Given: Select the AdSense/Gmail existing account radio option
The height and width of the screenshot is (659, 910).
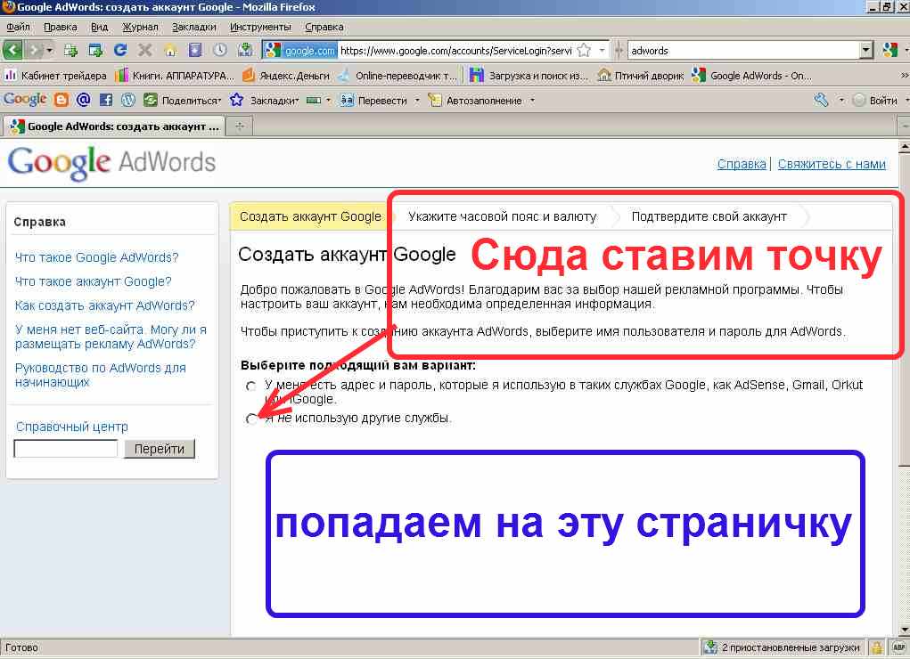Looking at the screenshot, I should click(x=250, y=386).
